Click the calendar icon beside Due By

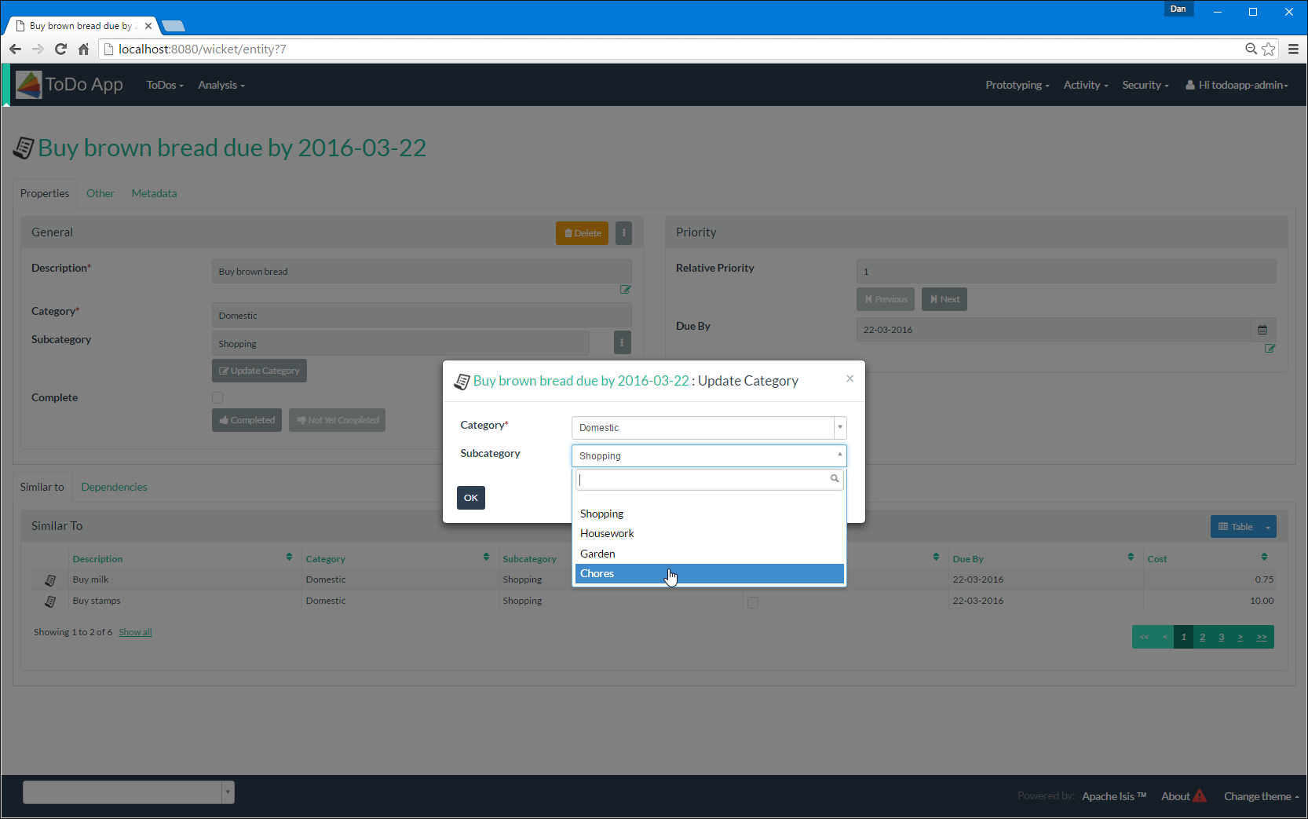pyautogui.click(x=1262, y=330)
